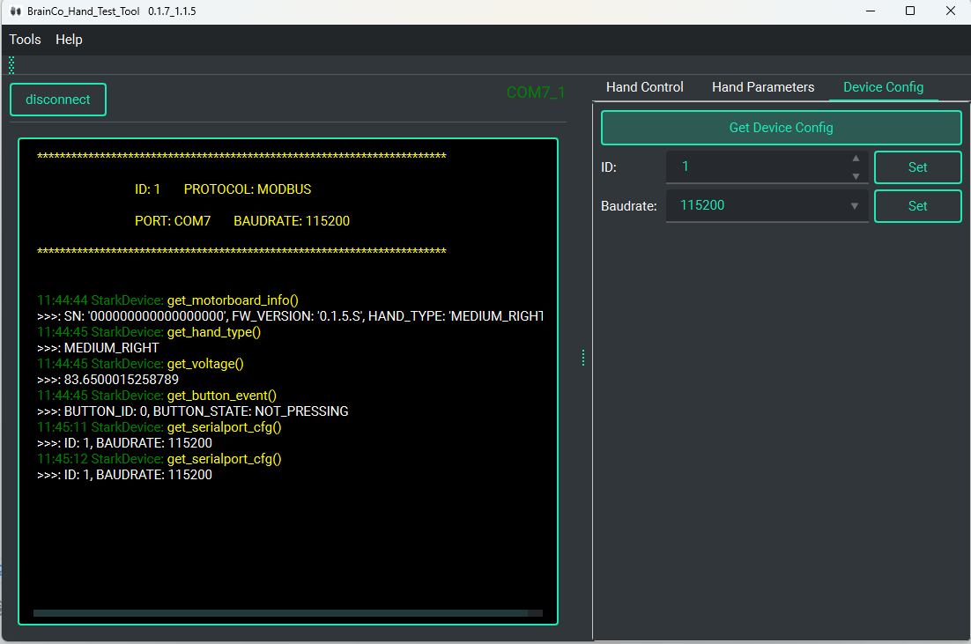Expand the Baudrate dropdown
This screenshot has width=971, height=644.
tap(854, 206)
